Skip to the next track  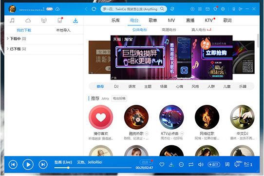click(43, 164)
